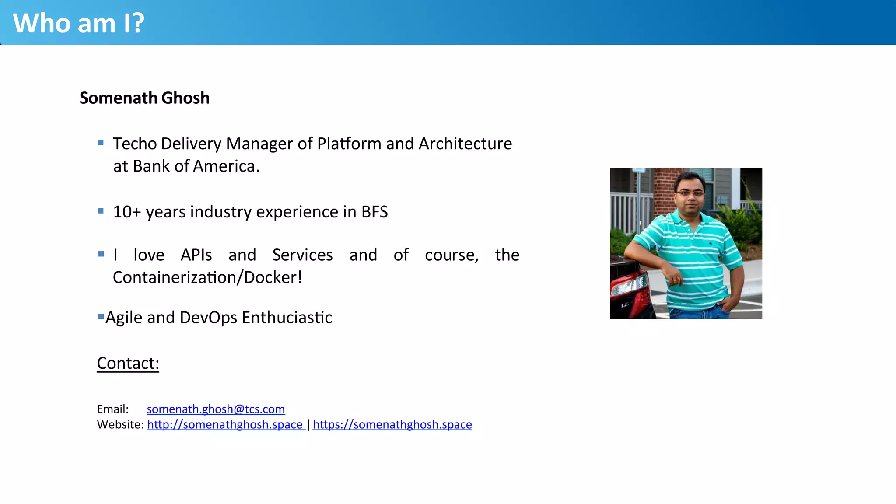Screen dimensions: 896x504
Task: Select the 'Somenath Ghosh' name heading
Action: click(x=144, y=98)
